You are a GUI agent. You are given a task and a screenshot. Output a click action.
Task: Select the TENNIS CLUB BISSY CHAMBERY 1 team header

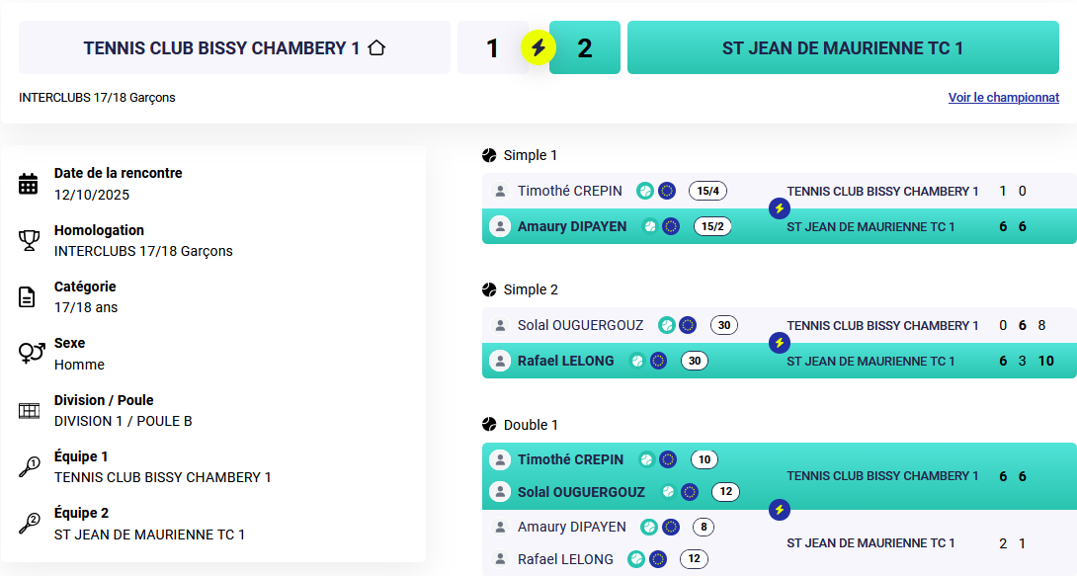(x=234, y=47)
